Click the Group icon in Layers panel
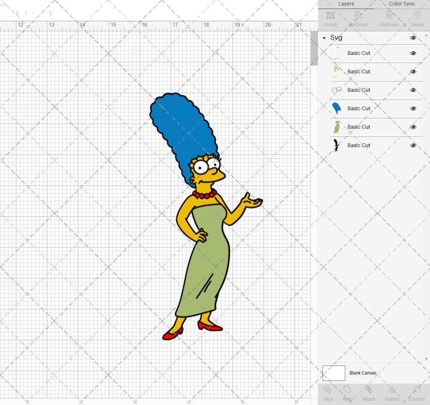This screenshot has width=430, height=405. (x=330, y=15)
